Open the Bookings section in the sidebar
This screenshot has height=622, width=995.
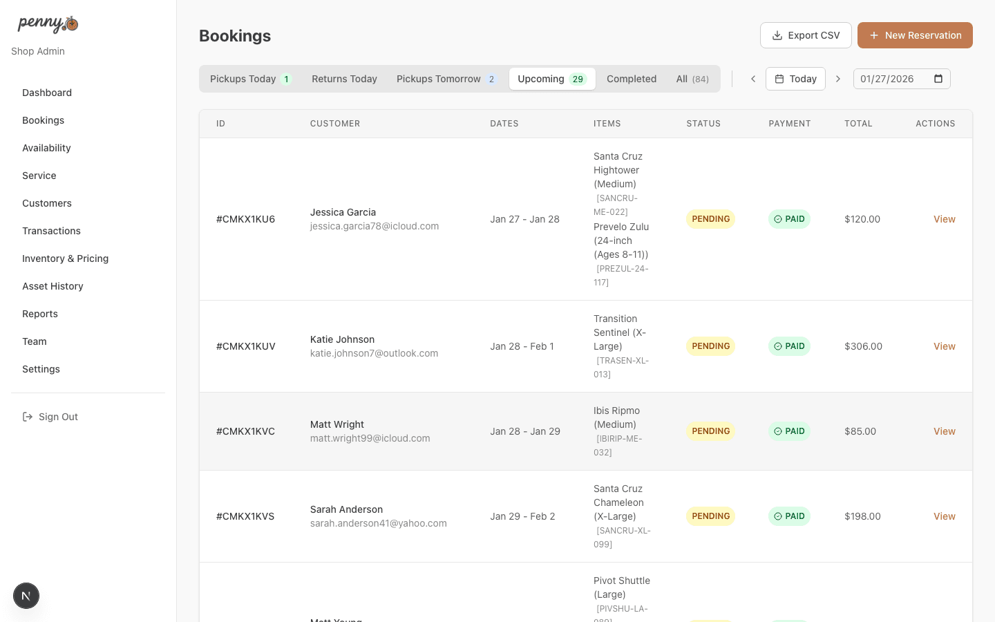click(43, 120)
